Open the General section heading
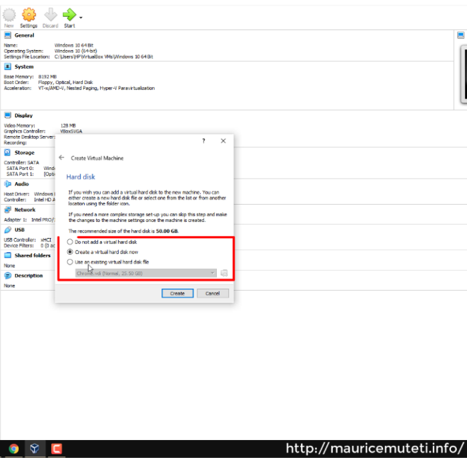467x458 pixels. pos(25,35)
